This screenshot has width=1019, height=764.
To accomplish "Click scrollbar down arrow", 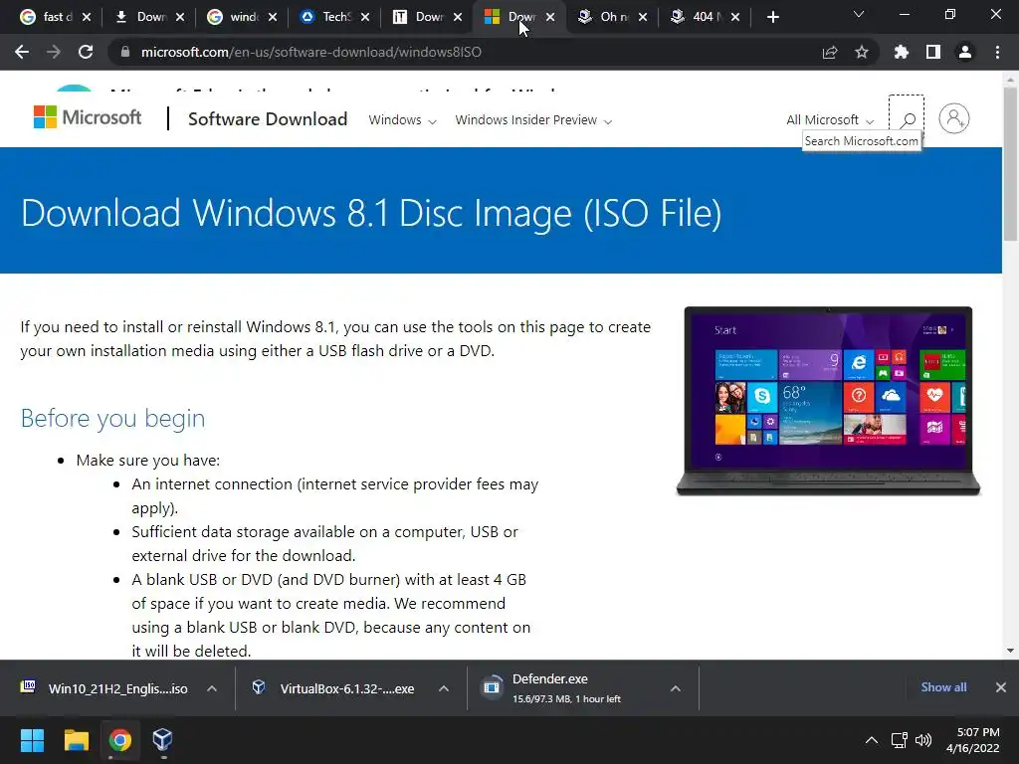I will pyautogui.click(x=1010, y=651).
